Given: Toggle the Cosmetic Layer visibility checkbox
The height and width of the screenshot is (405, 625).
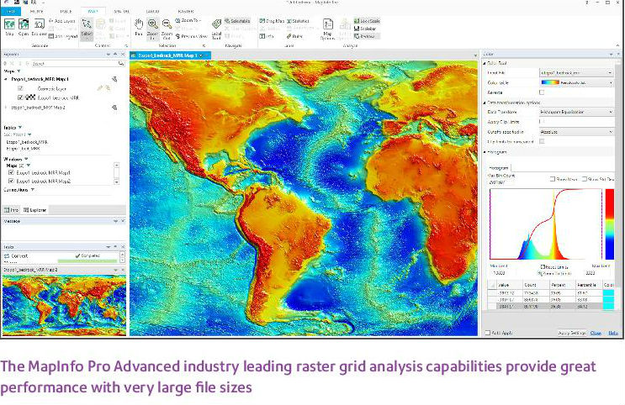Looking at the screenshot, I should point(20,88).
